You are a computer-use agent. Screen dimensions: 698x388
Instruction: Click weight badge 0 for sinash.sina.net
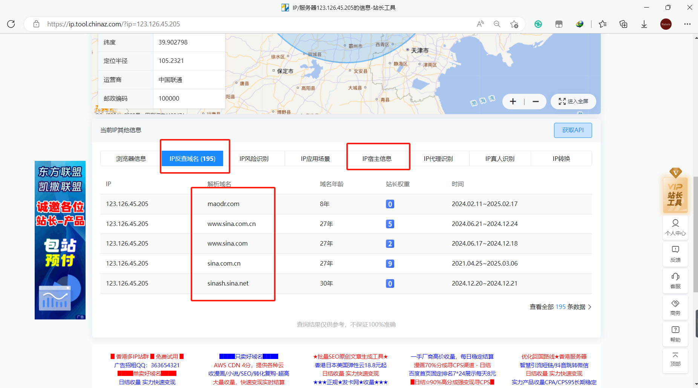tap(390, 283)
